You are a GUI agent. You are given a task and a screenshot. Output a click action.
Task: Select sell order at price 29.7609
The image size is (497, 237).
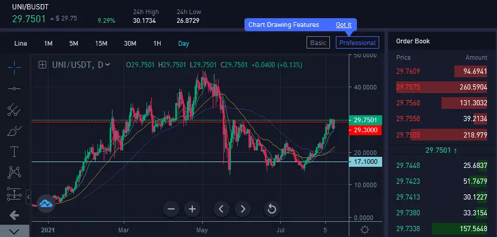coord(441,71)
